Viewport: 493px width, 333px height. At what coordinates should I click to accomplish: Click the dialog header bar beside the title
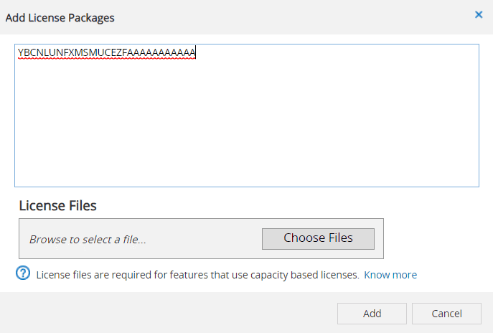point(287,17)
